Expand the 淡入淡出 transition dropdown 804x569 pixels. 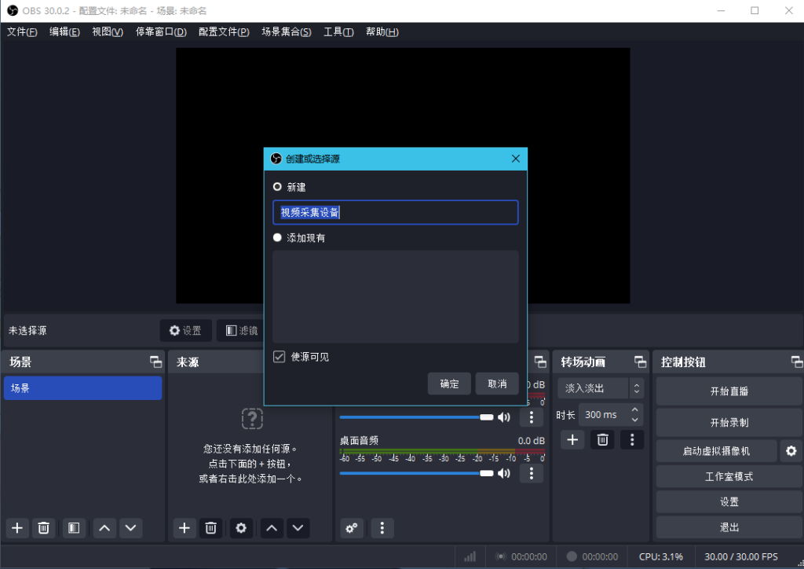coord(601,388)
